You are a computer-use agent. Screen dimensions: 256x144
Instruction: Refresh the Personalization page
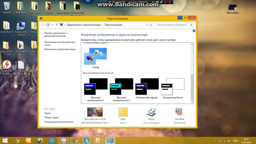click(151, 25)
